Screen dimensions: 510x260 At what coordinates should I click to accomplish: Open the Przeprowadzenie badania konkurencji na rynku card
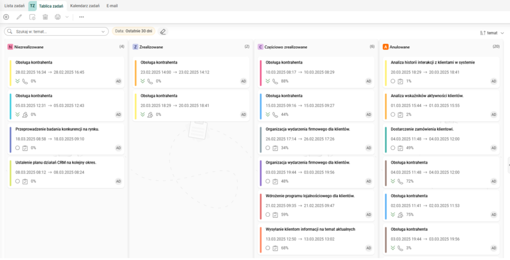[x=66, y=138]
